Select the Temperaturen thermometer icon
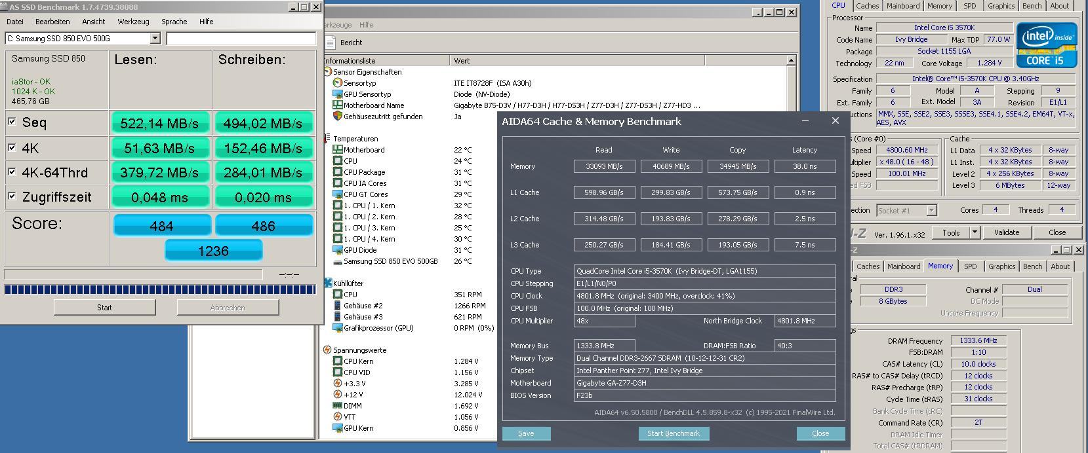This screenshot has width=1088, height=453. coord(328,139)
